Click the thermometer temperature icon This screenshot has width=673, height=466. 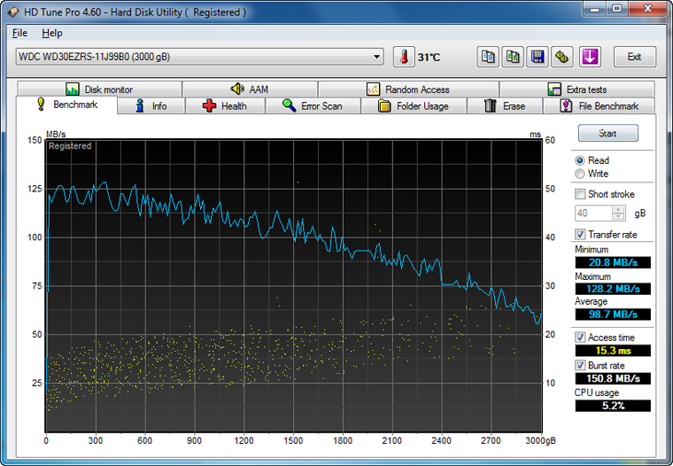coord(404,57)
